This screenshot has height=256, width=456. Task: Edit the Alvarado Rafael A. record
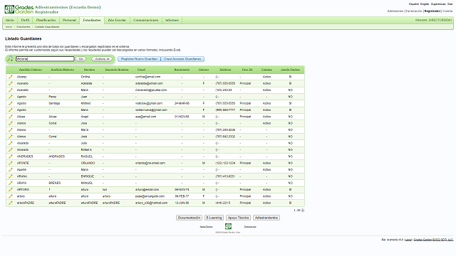tap(11, 150)
